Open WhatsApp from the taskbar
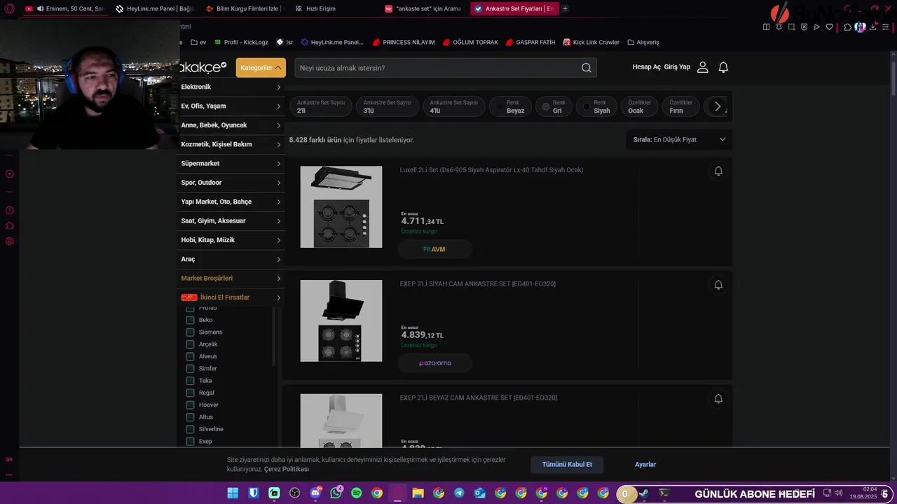897x504 pixels. (336, 493)
